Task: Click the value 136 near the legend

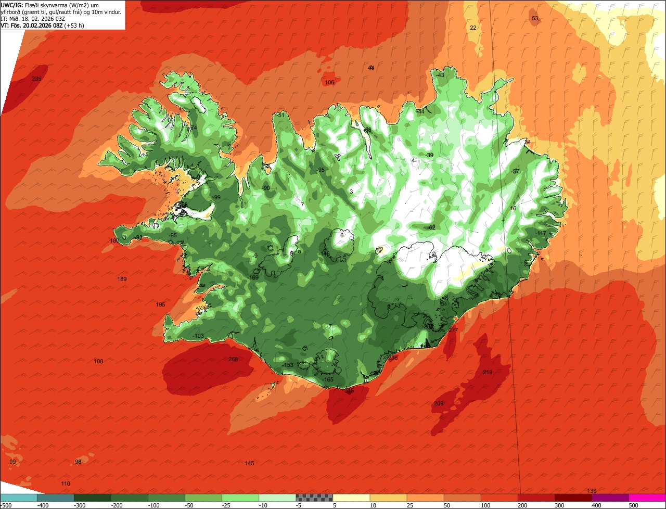Action: [x=592, y=491]
